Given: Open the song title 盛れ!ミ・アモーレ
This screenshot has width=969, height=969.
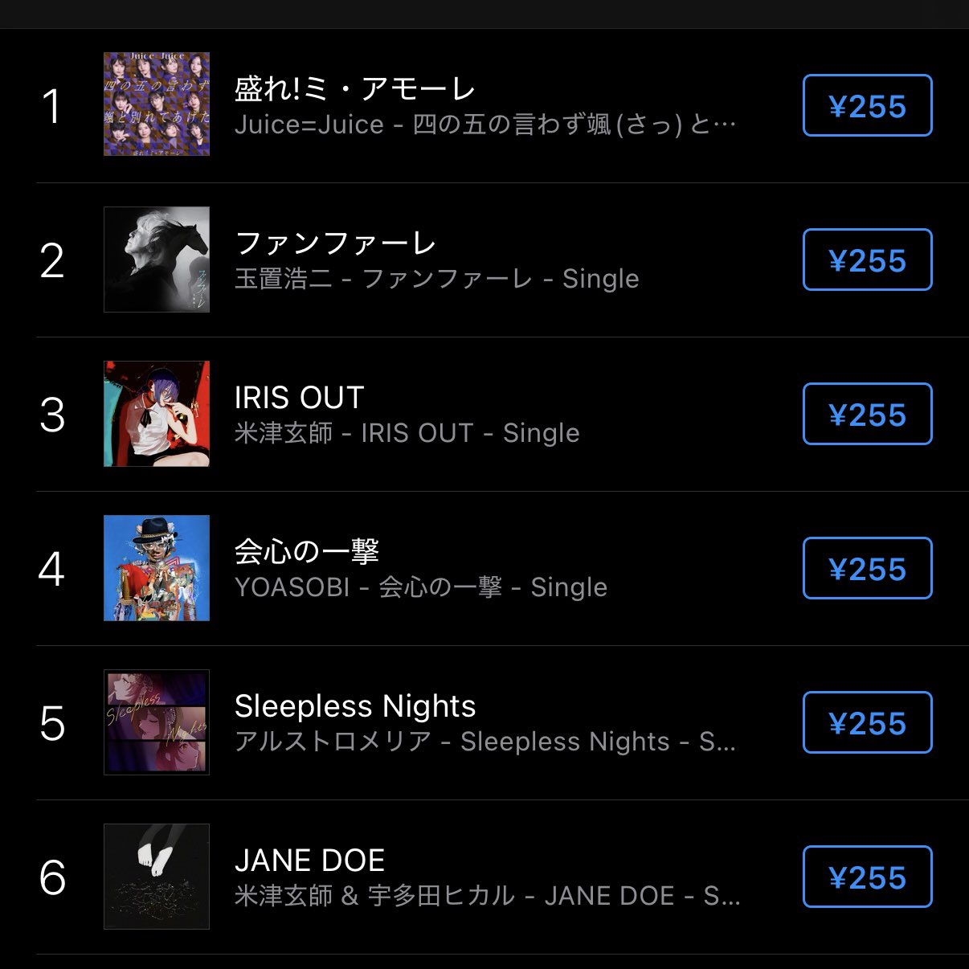Looking at the screenshot, I should pyautogui.click(x=354, y=89).
